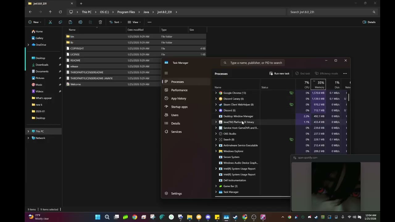Close the jre1.8.0_231 File Explorer tab
395x222 pixels.
(x=72, y=3)
